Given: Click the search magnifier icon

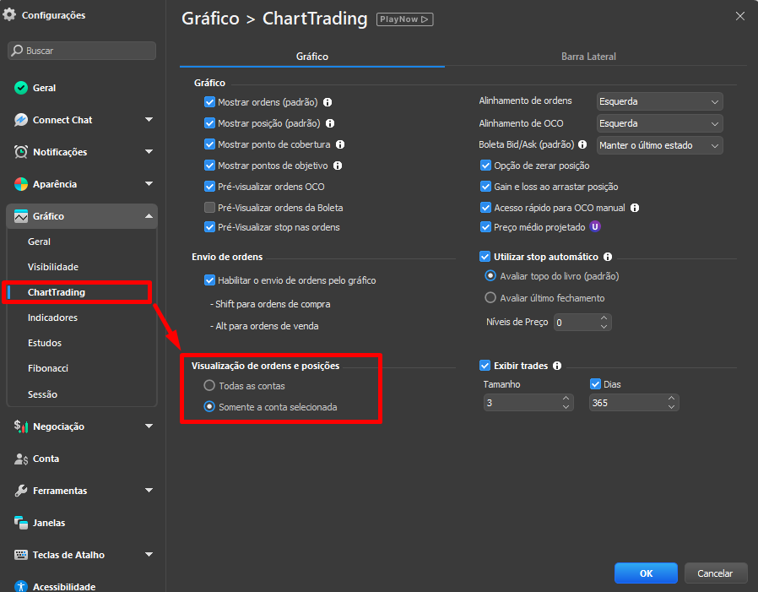Looking at the screenshot, I should (x=18, y=51).
